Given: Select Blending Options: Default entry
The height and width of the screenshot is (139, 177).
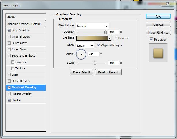Looking at the screenshot, I should [x=26, y=24].
